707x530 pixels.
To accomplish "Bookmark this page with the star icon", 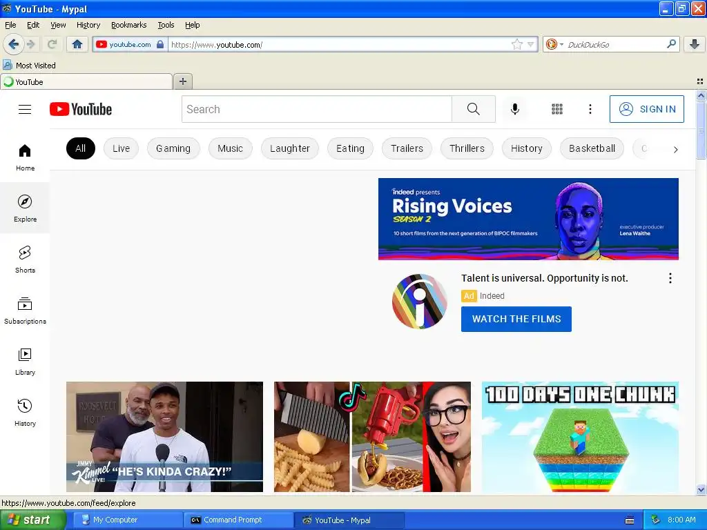I will (x=516, y=44).
